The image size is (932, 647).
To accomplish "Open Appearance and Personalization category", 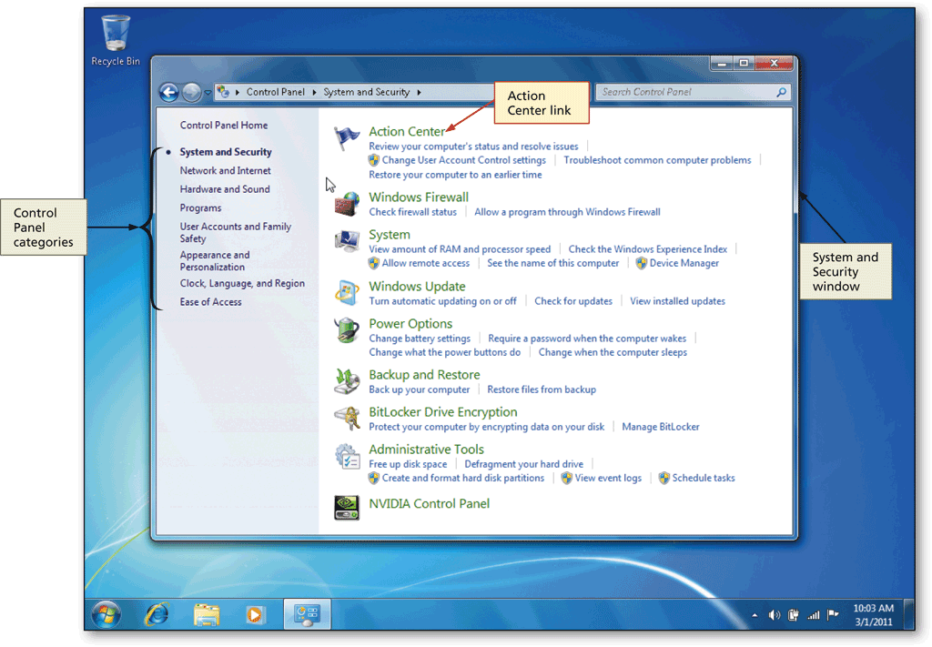I will (215, 261).
